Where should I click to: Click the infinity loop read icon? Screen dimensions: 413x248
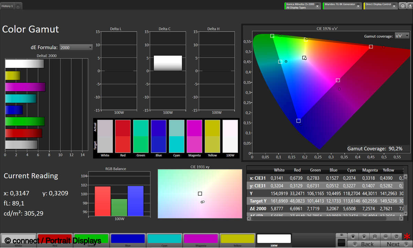click(386, 237)
